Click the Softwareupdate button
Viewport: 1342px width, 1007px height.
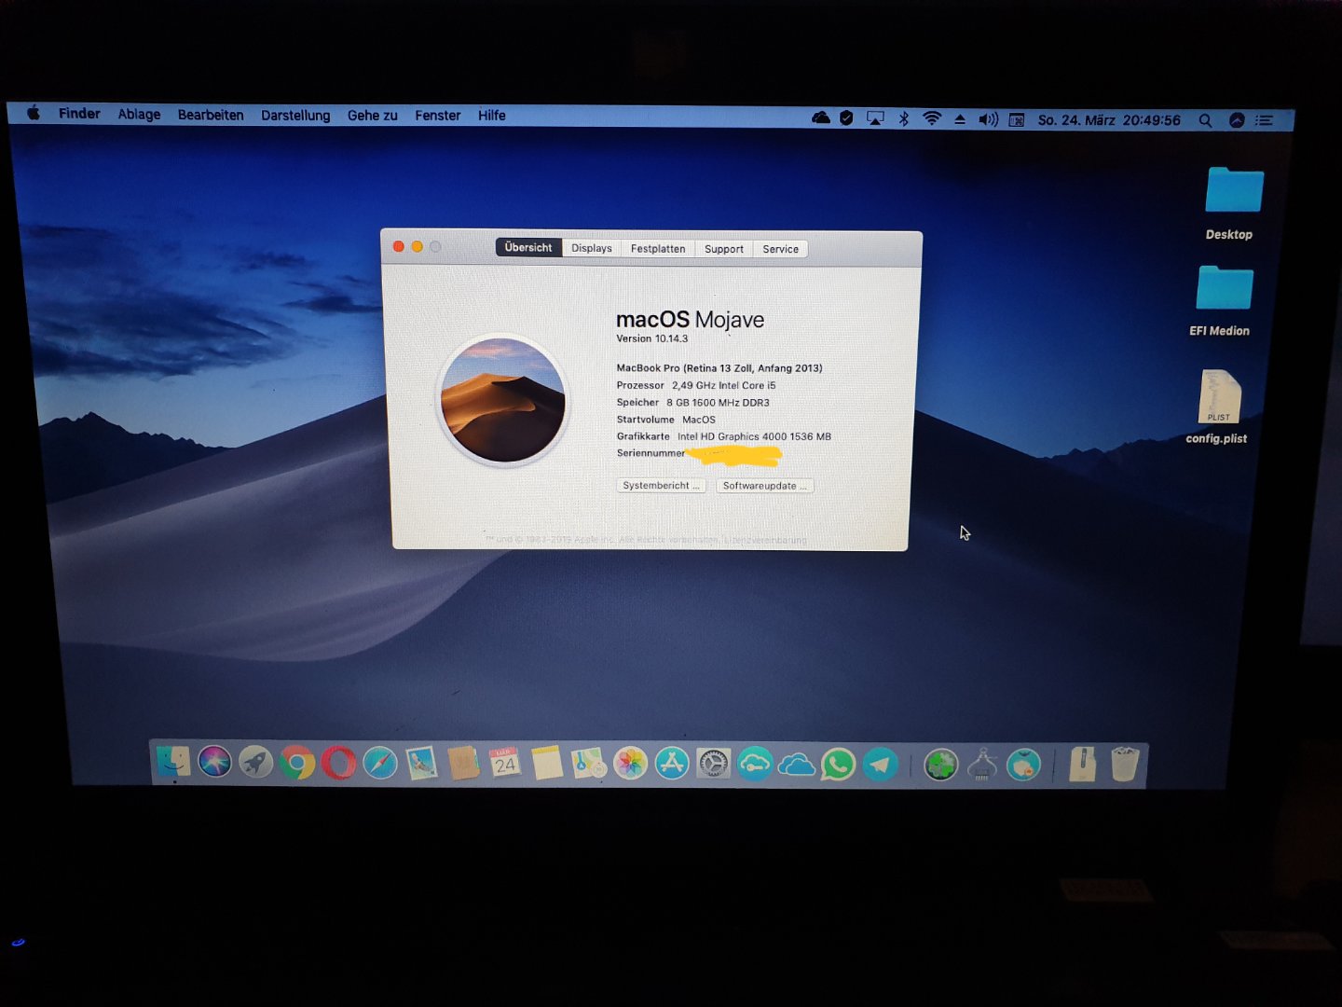coord(765,486)
